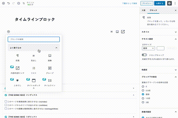Click inline add block plus above inserter
Screen dimensions: 178x118
[x=9, y=32]
